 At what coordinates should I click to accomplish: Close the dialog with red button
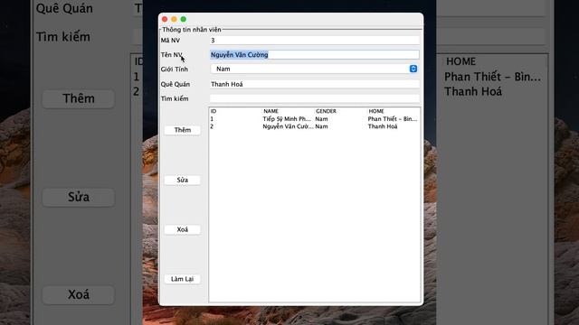(165, 19)
